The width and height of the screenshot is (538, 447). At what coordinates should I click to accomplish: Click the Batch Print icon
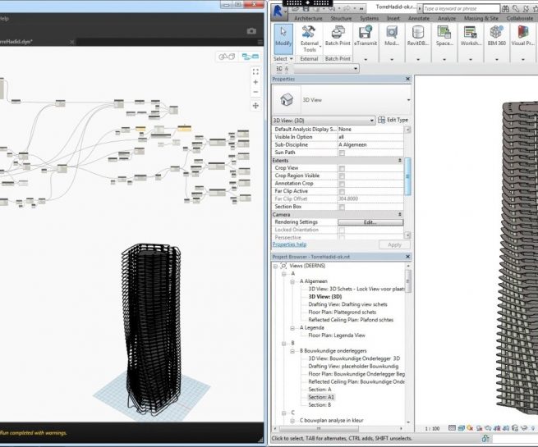coord(337,38)
